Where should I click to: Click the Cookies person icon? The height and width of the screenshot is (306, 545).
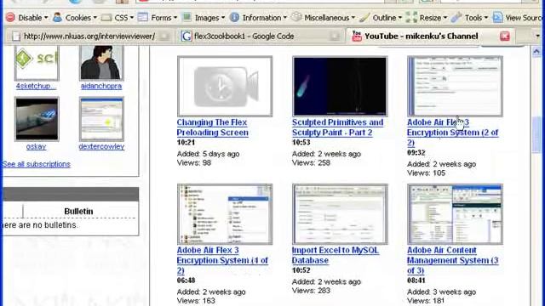[x=58, y=17]
